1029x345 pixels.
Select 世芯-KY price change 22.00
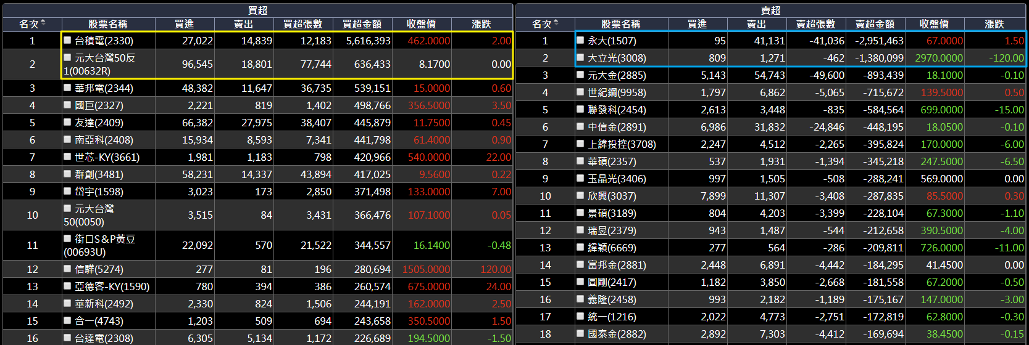498,157
